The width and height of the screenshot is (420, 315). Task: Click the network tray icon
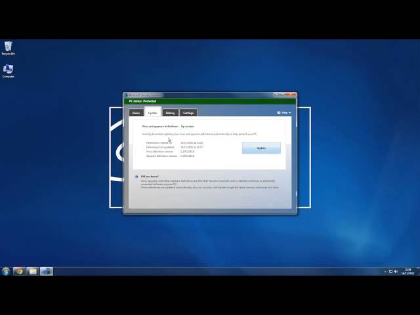tap(390, 272)
